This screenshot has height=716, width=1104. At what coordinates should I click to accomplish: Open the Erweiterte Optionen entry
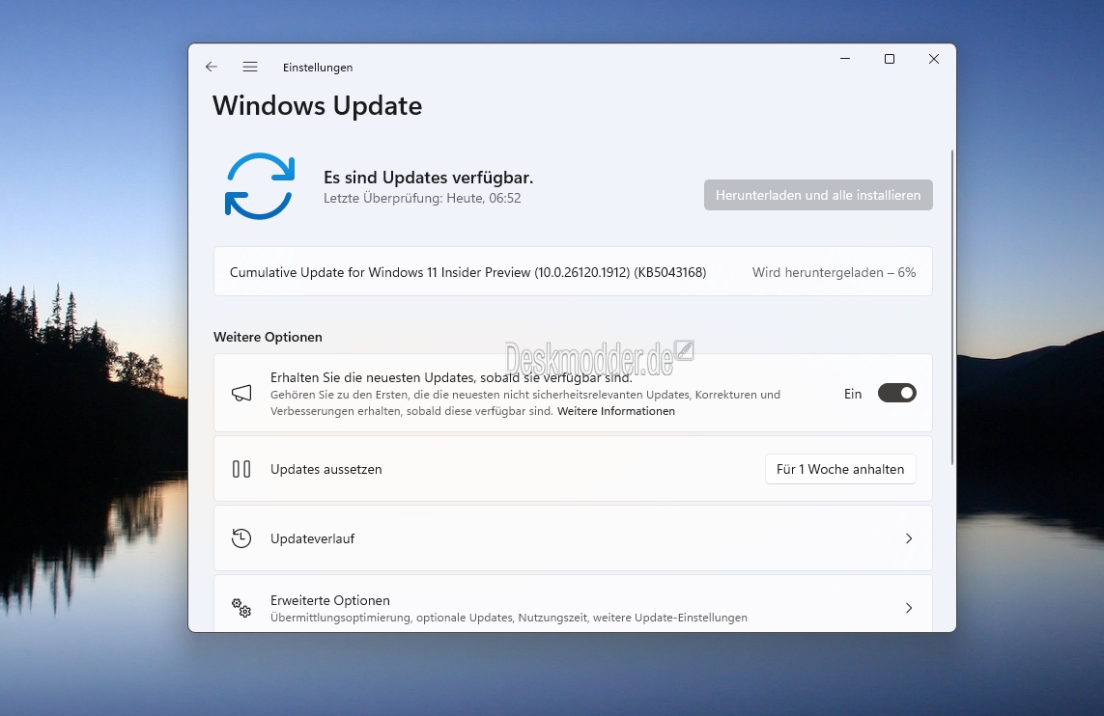[573, 603]
